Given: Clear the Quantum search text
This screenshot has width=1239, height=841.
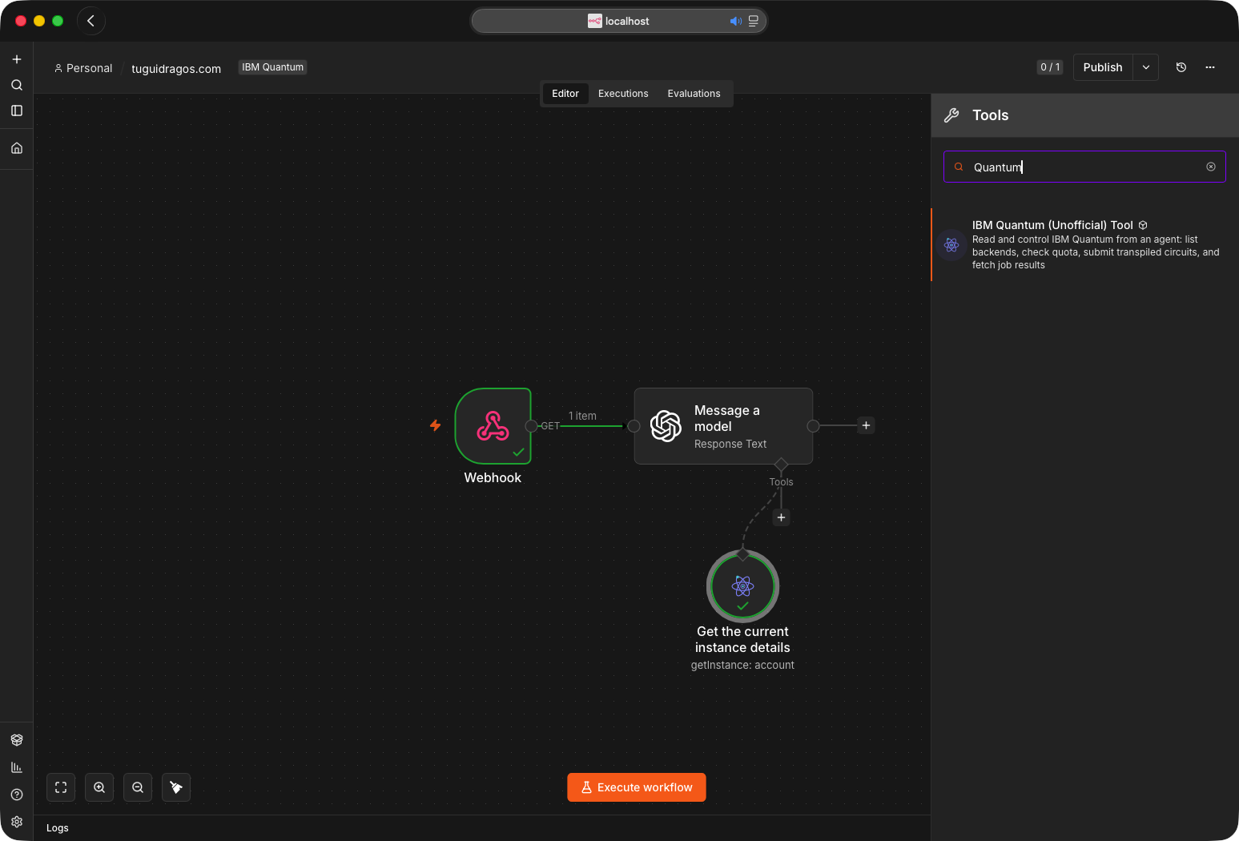Looking at the screenshot, I should click(x=1211, y=167).
